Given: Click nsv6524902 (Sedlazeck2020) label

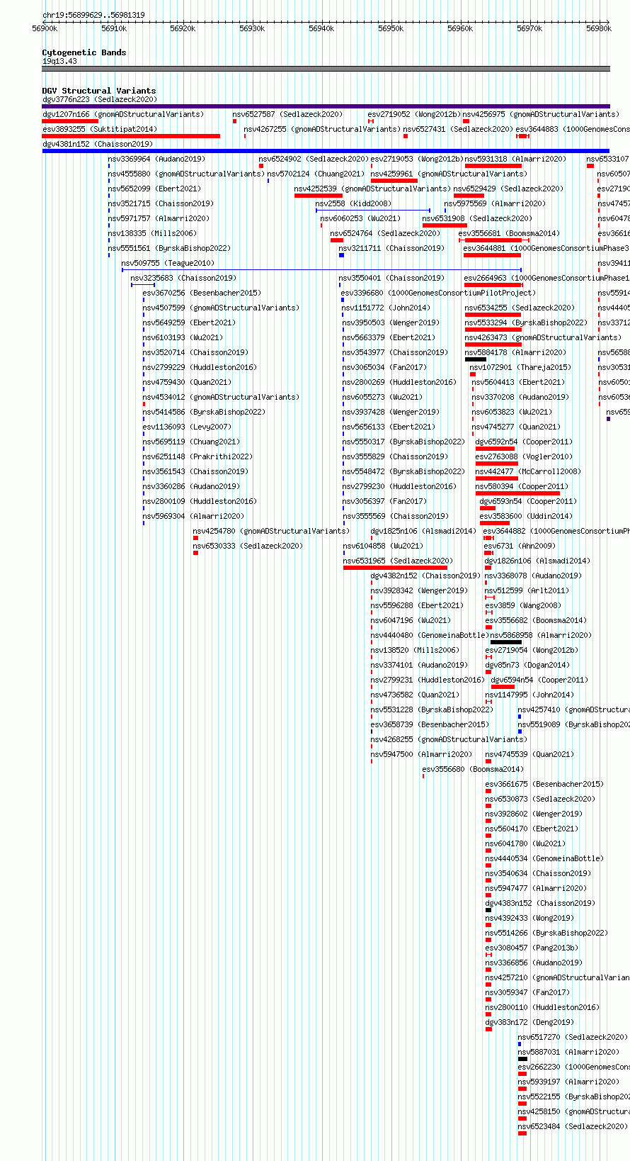Looking at the screenshot, I should [313, 159].
